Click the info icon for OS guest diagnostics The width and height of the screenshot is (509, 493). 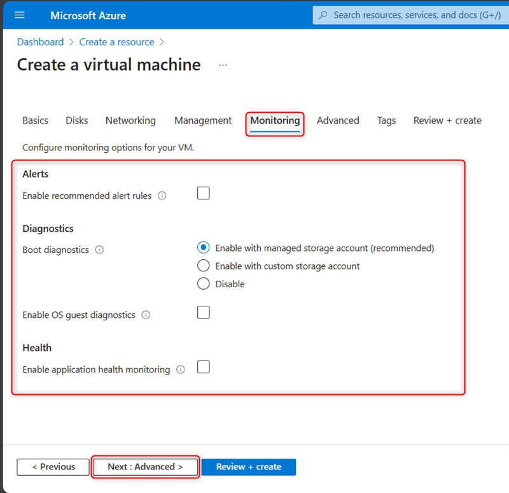coord(146,315)
